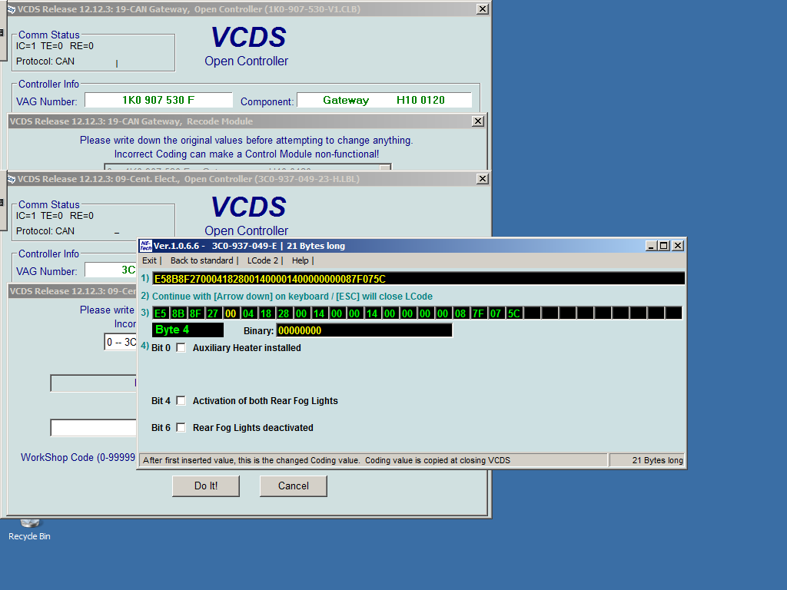The width and height of the screenshot is (787, 590).
Task: Close the 19-CAN Gateway Recode Module window
Action: (477, 121)
